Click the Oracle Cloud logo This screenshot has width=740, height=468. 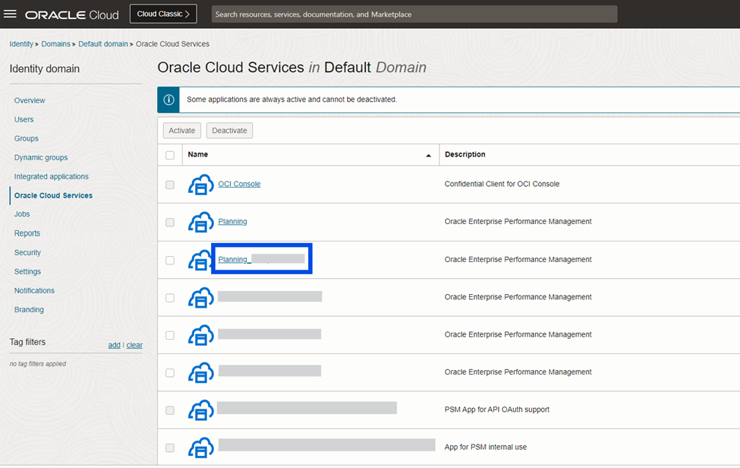[x=72, y=14]
